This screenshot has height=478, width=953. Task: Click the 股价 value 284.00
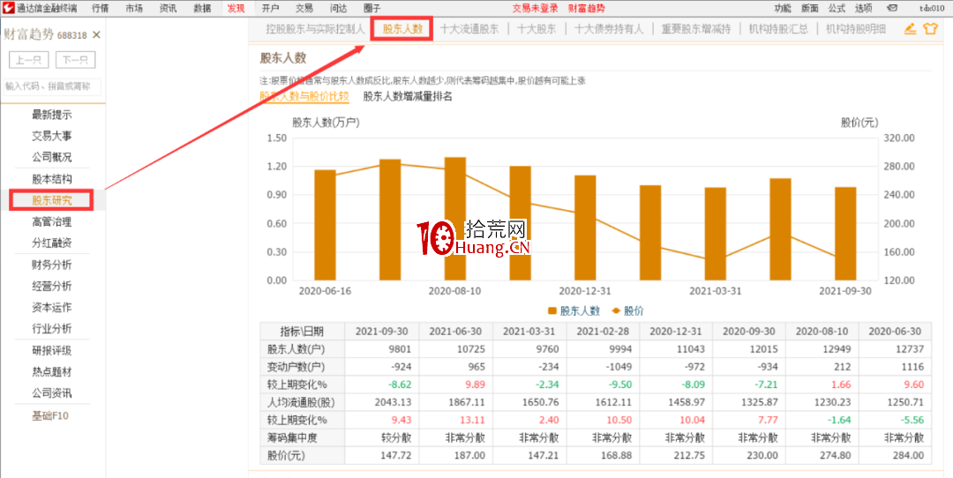coord(909,456)
